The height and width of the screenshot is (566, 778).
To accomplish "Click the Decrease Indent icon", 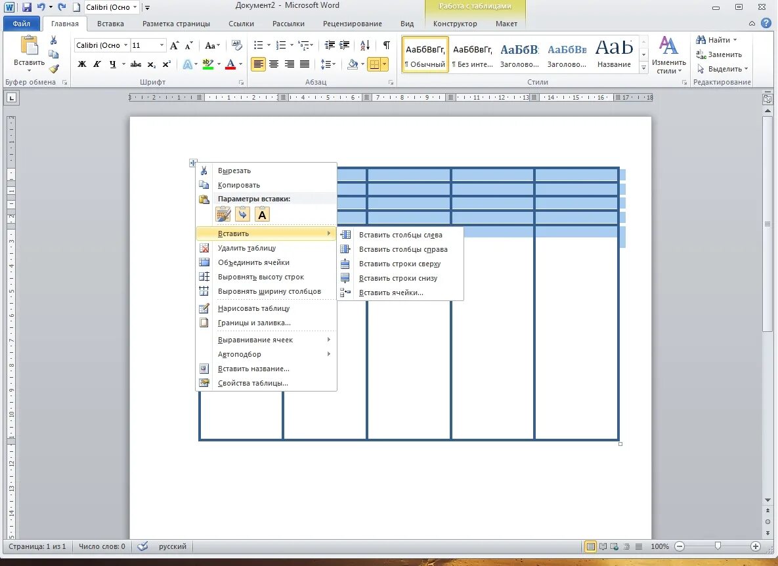I will point(330,45).
